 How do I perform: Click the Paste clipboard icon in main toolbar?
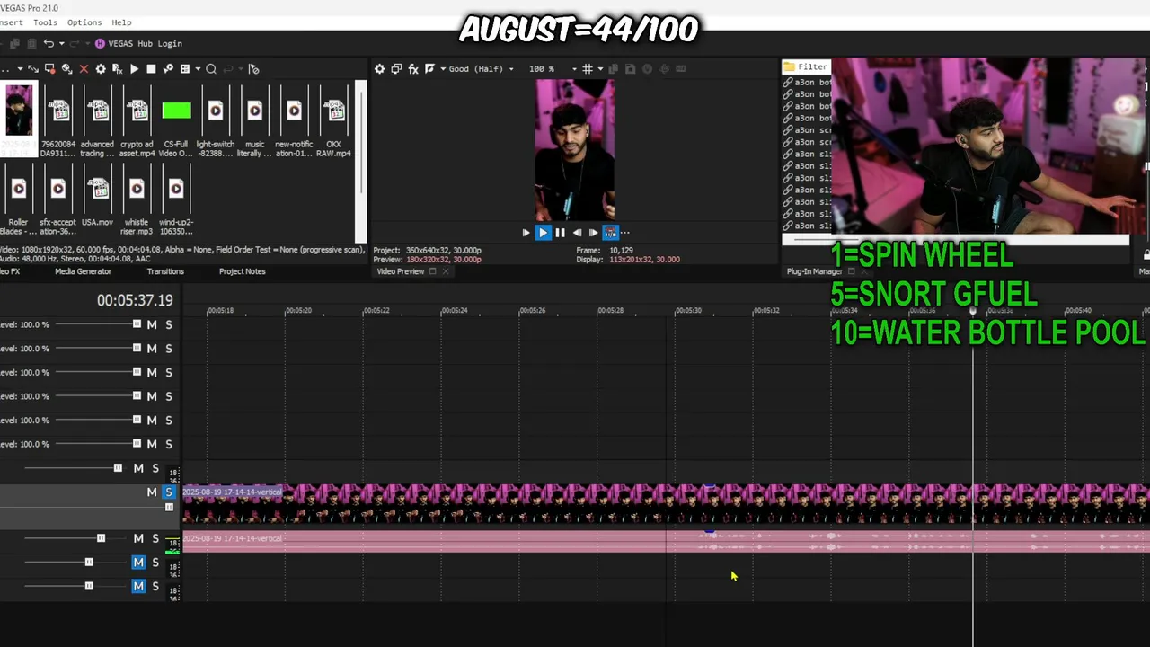tap(31, 43)
